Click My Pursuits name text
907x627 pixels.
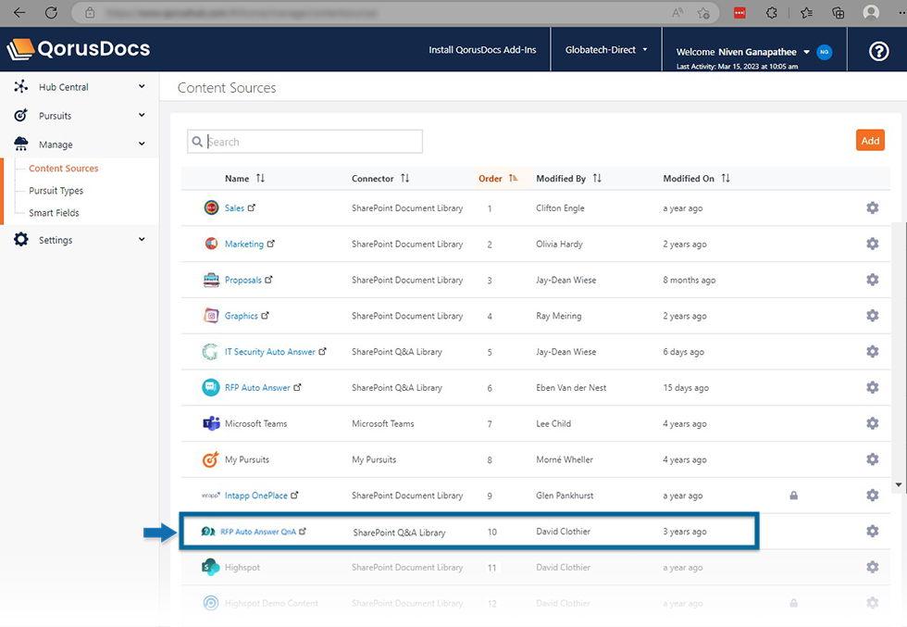point(247,459)
